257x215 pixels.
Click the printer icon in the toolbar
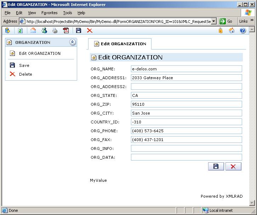(55, 31)
